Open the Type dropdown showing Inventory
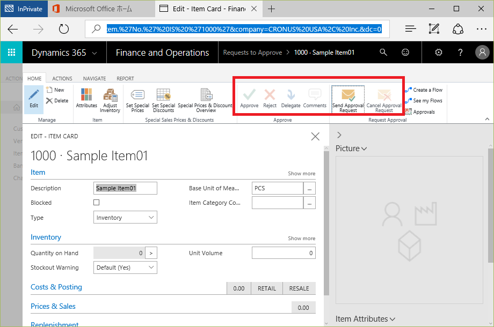Screen dimensions: 494x327 (125, 217)
